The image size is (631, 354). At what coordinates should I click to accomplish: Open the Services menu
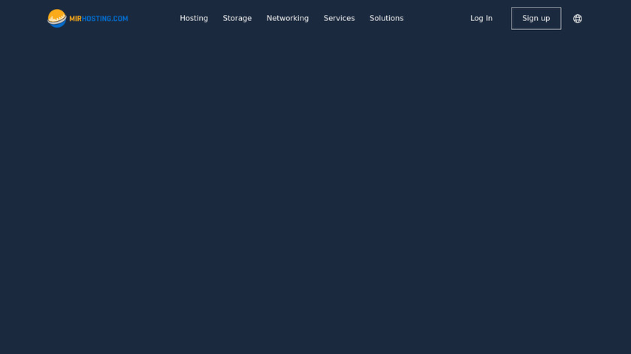(339, 19)
